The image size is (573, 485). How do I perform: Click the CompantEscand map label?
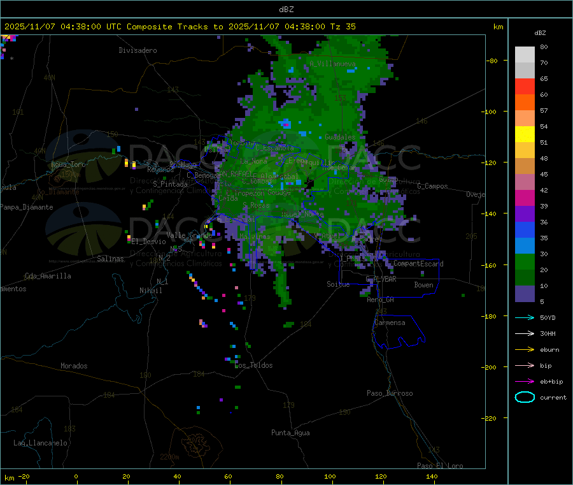418,263
